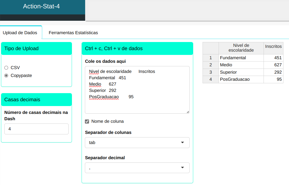Select the CSV upload radio button

(x=6, y=68)
